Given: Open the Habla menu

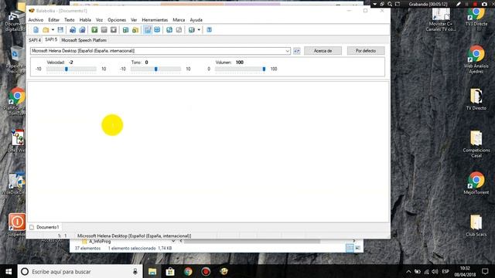Looking at the screenshot, I should (x=85, y=20).
